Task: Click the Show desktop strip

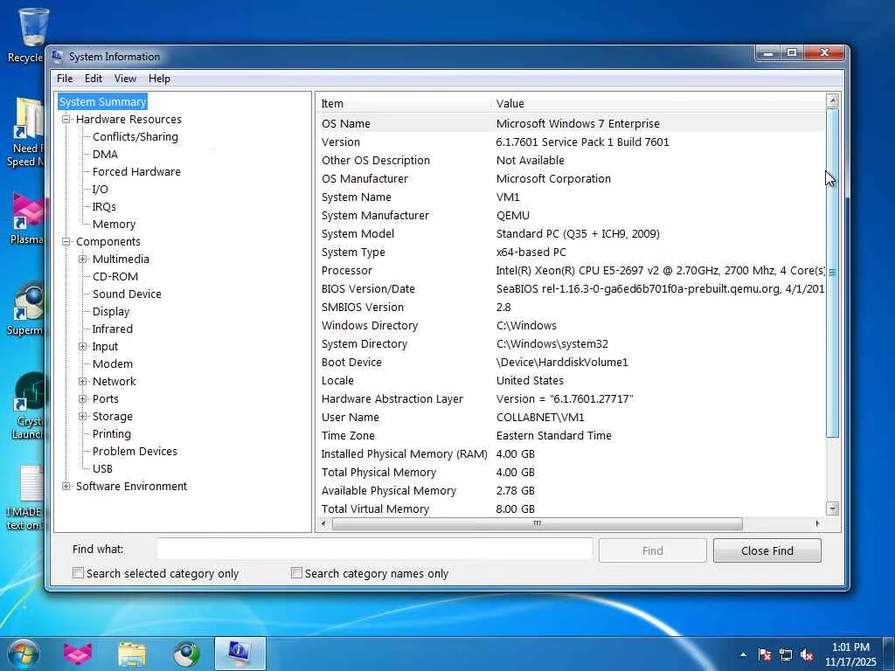Action: [889, 654]
